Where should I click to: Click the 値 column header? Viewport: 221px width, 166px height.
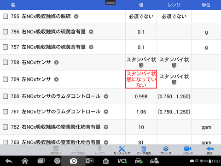click(x=141, y=5)
